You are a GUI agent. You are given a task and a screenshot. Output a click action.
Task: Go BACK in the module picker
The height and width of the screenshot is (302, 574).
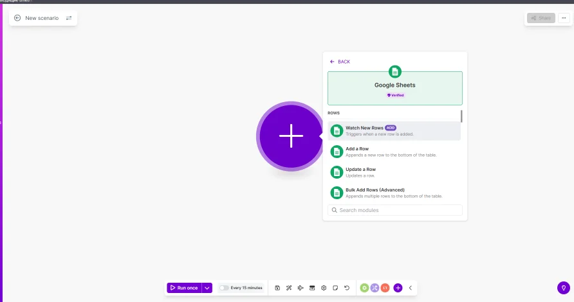tap(340, 62)
